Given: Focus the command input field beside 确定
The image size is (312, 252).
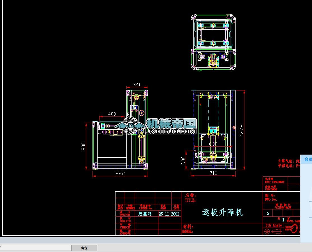Looking at the screenshot, I should (36, 248).
